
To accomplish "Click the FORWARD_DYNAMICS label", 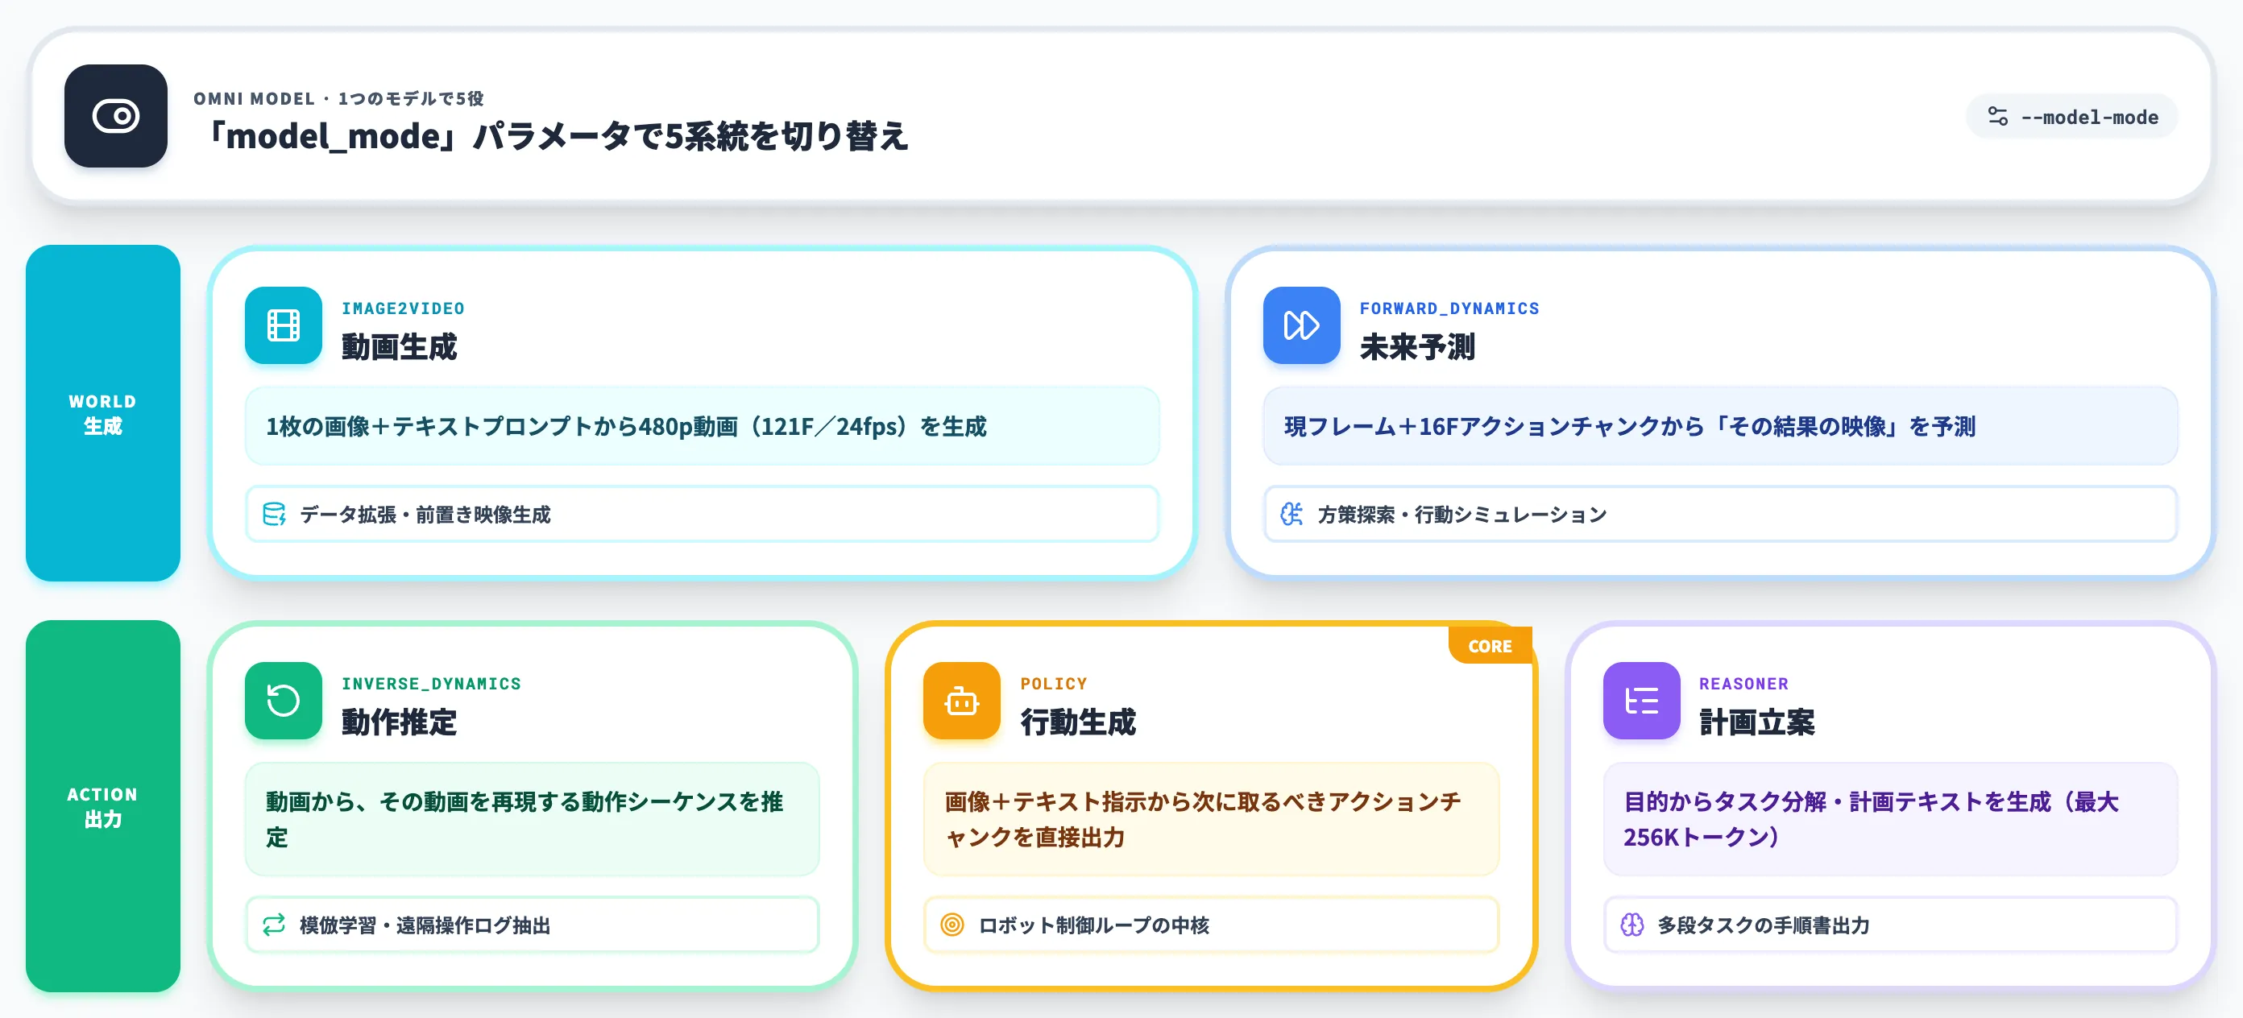I will [x=1449, y=308].
